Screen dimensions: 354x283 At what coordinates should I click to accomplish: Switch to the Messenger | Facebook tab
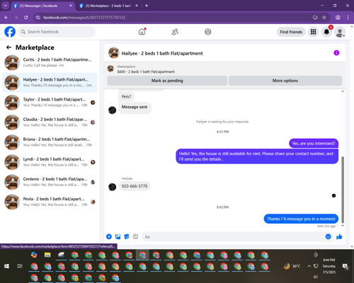pos(43,6)
